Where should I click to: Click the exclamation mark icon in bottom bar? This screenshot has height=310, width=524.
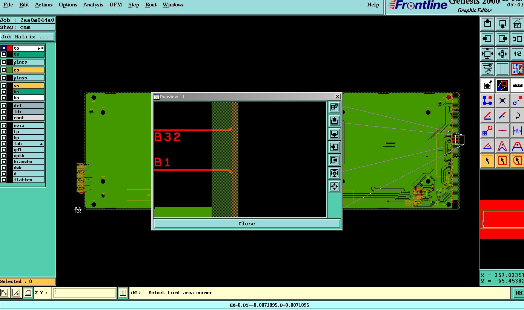(123, 293)
